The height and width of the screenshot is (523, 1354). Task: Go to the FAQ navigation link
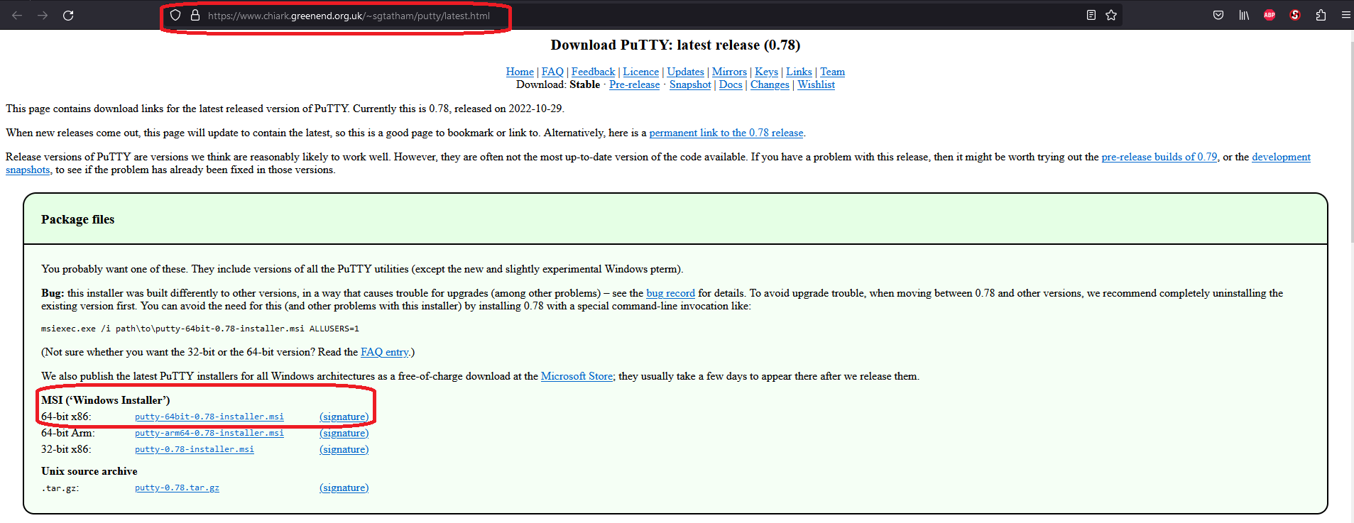[x=552, y=72]
